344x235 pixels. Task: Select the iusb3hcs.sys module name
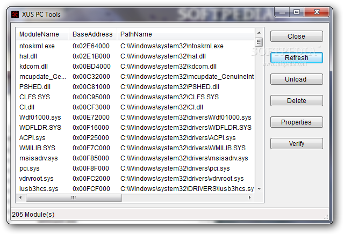pos(39,188)
